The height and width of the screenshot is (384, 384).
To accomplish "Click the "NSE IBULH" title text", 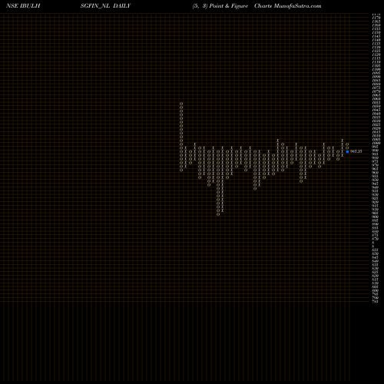I will [23, 6].
